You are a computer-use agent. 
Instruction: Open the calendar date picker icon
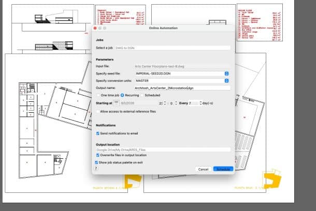coord(117,103)
